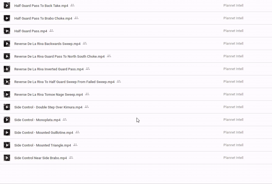The image size is (272, 184).
Task: Click the shared icon beside Side Control - Mounted Guillotine.mp4
Action: click(x=77, y=132)
